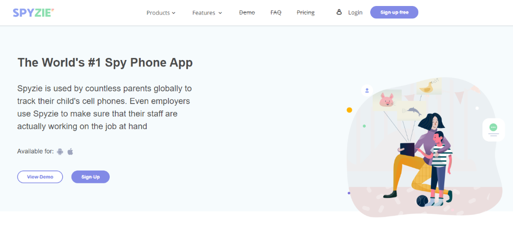The image size is (513, 226).
Task: Click the Spyzie description paragraph
Action: point(104,107)
